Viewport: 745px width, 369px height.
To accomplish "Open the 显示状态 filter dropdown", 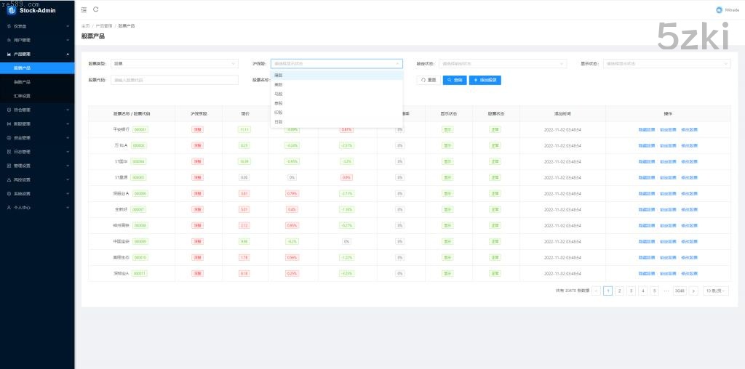I will click(666, 64).
